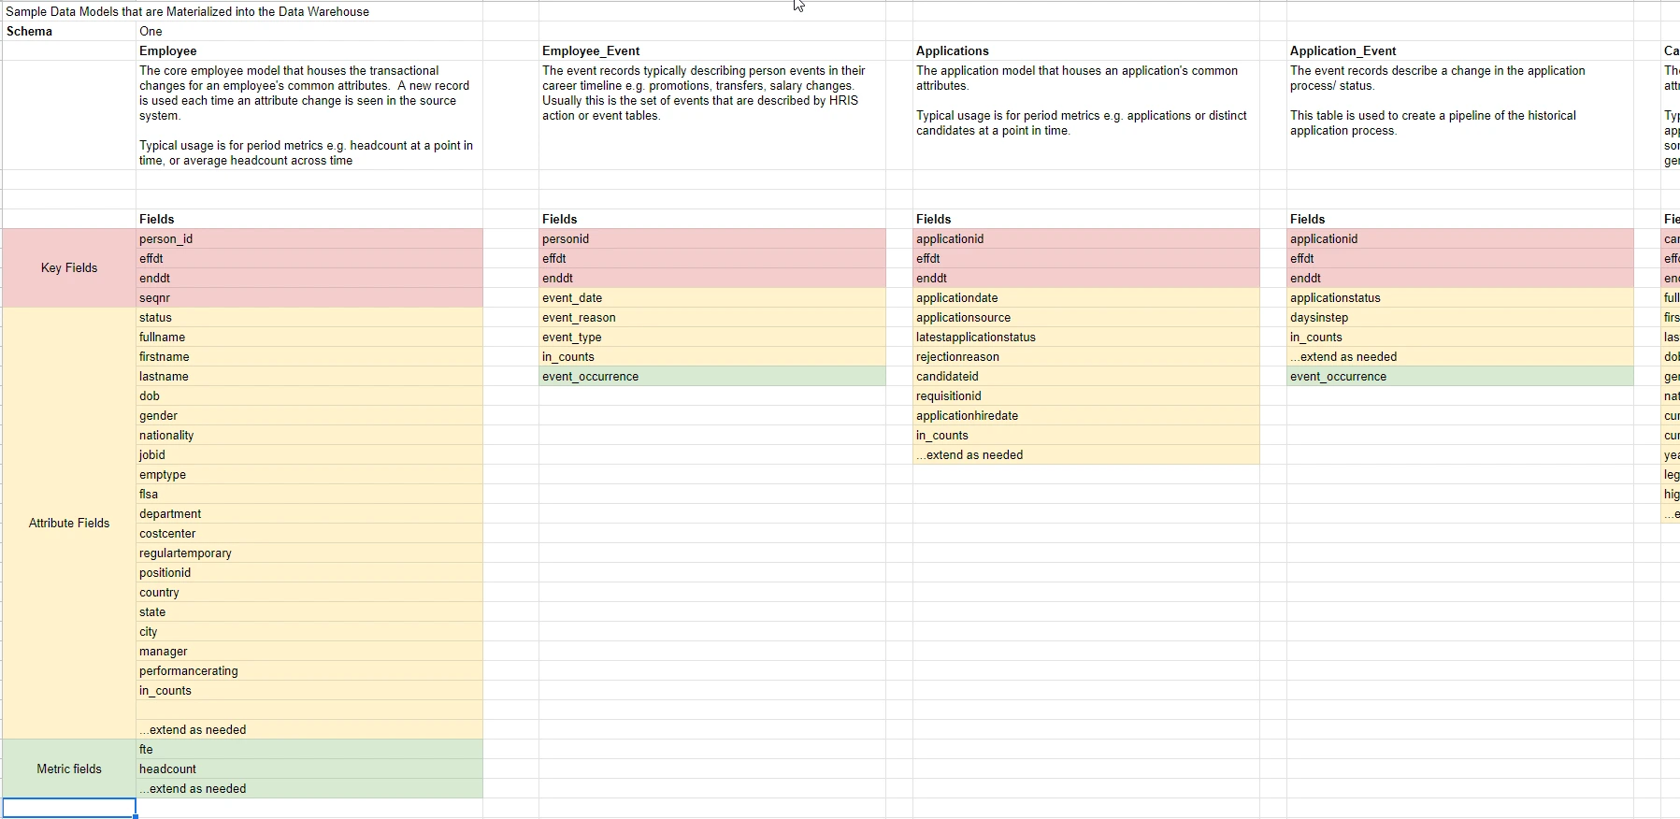
Task: Select the Employee_Event header cell
Action: (712, 50)
